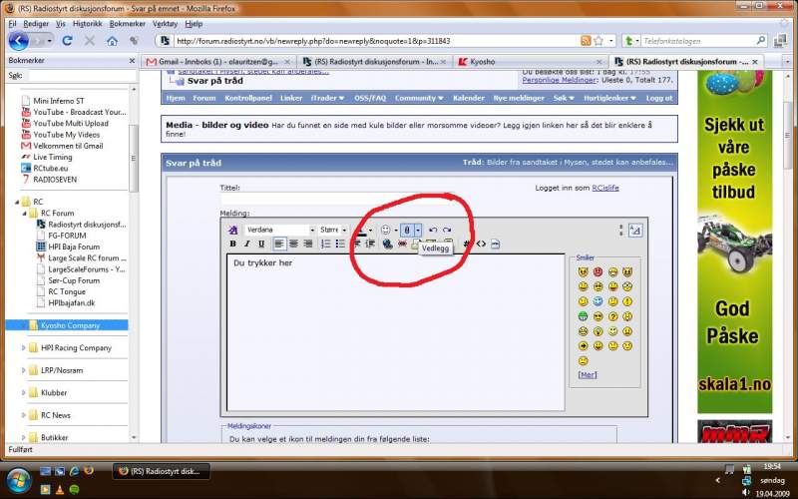
Task: Click the [Mer] link under smilies
Action: [x=588, y=374]
